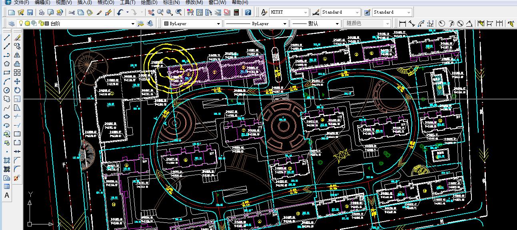The height and width of the screenshot is (230, 517).
Task: Open the HZTXT text style dropdown
Action: pyautogui.click(x=305, y=12)
